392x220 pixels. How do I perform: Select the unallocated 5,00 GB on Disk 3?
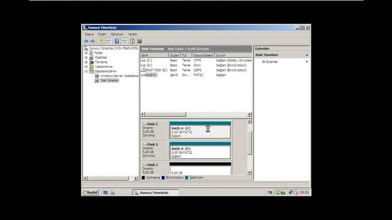tap(200, 169)
